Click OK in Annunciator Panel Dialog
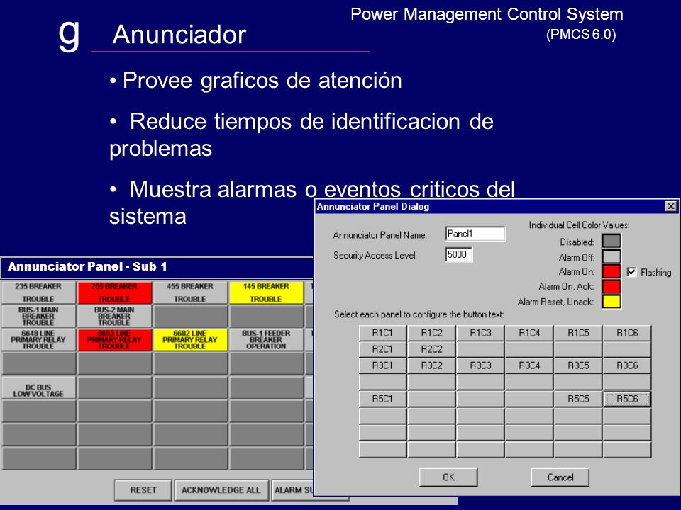This screenshot has width=681, height=510. coord(448,477)
